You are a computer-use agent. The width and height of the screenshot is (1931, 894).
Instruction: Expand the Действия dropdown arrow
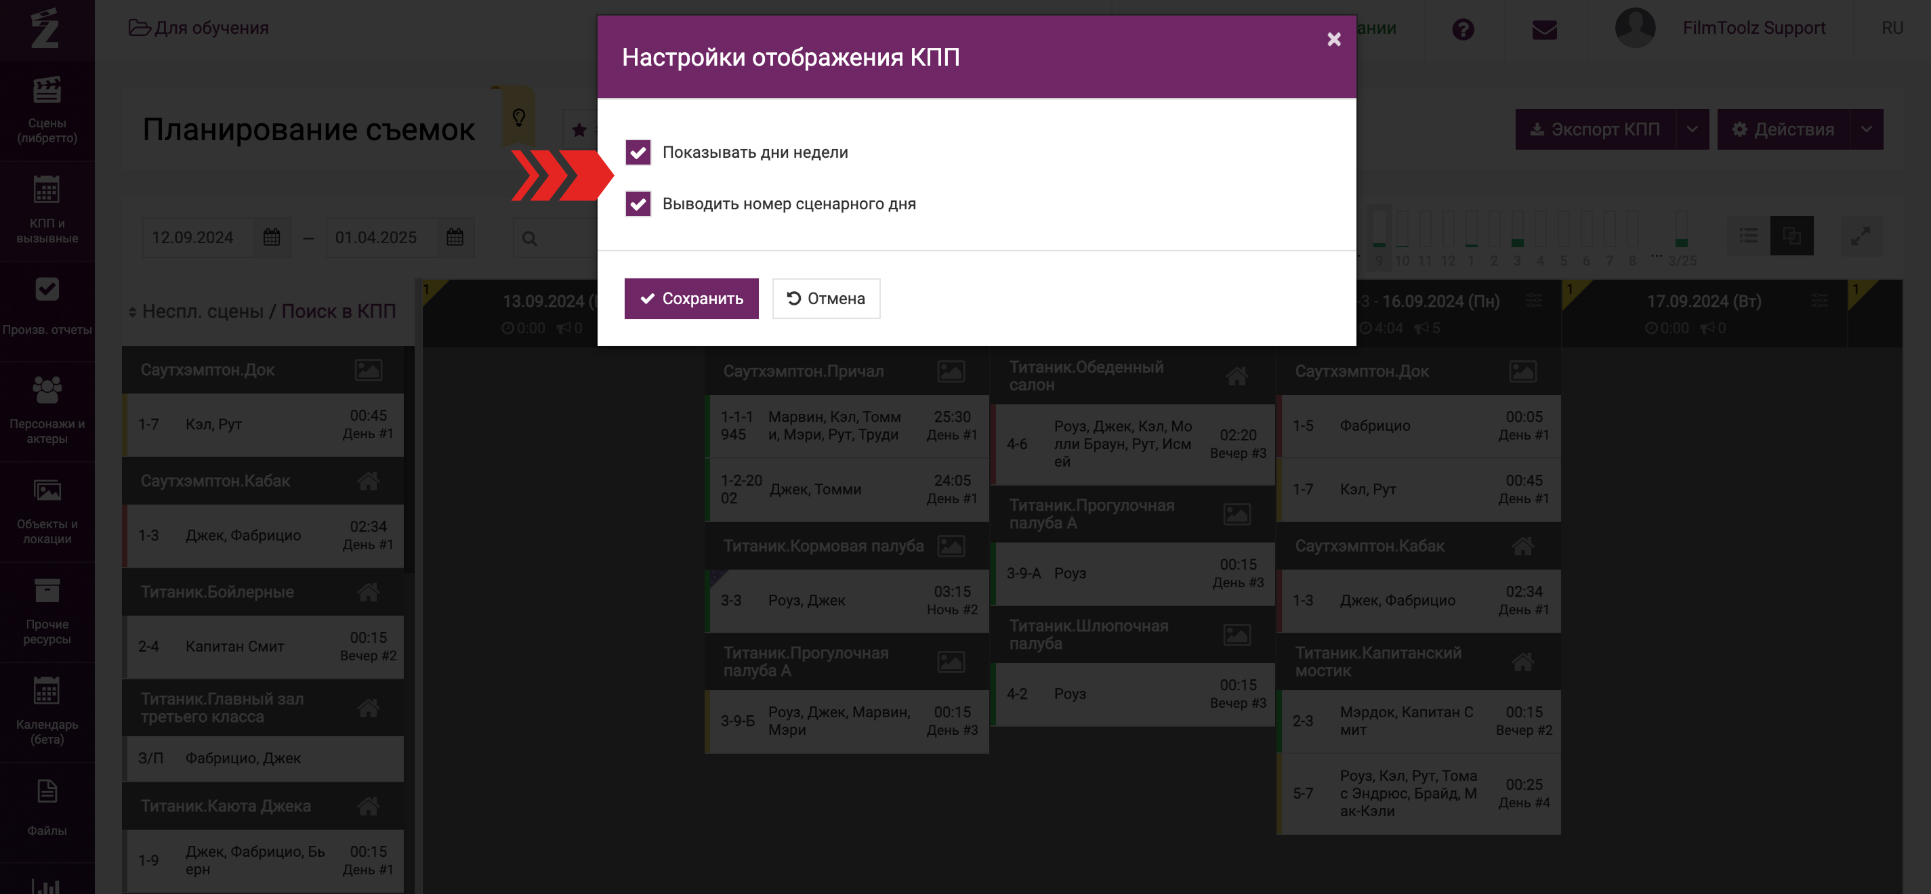tap(1867, 129)
